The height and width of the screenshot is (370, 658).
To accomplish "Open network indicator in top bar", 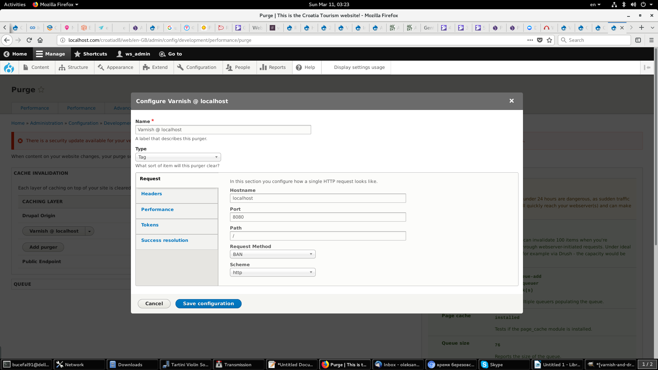I will [x=614, y=4].
